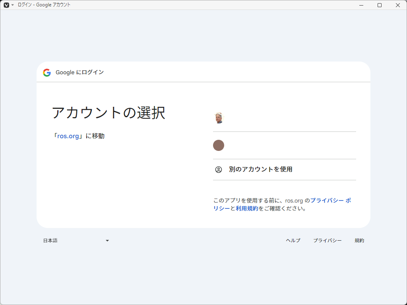
Task: Open the ヘルプ footer link
Action: [x=293, y=241]
